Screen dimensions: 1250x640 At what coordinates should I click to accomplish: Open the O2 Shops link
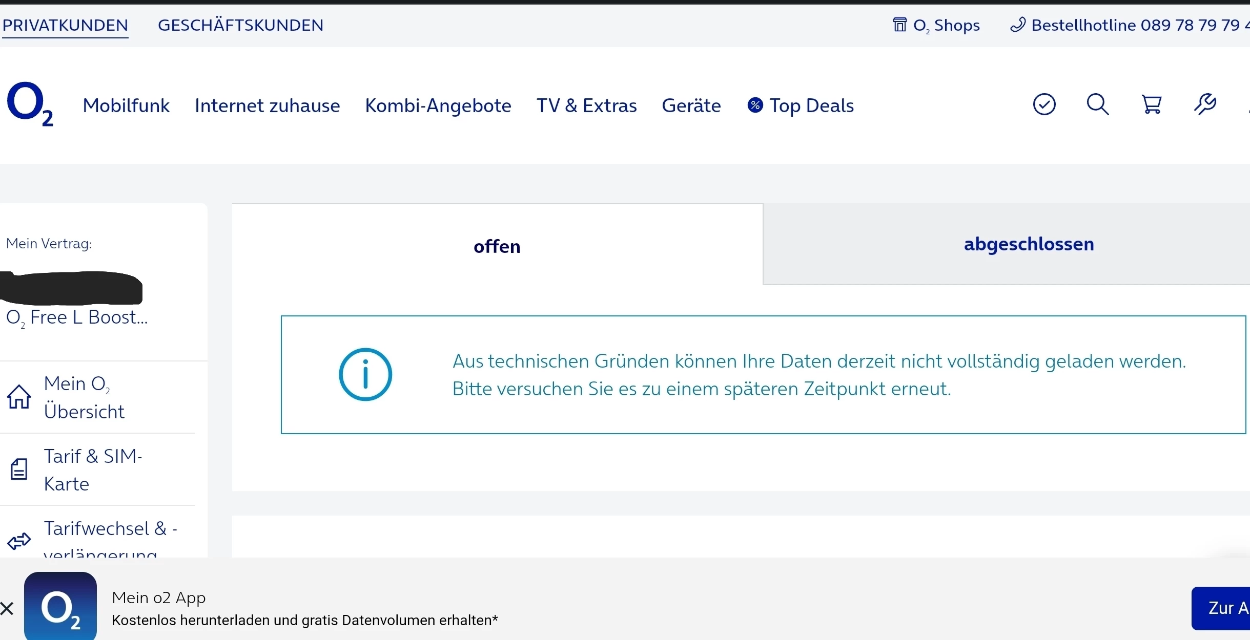[936, 25]
